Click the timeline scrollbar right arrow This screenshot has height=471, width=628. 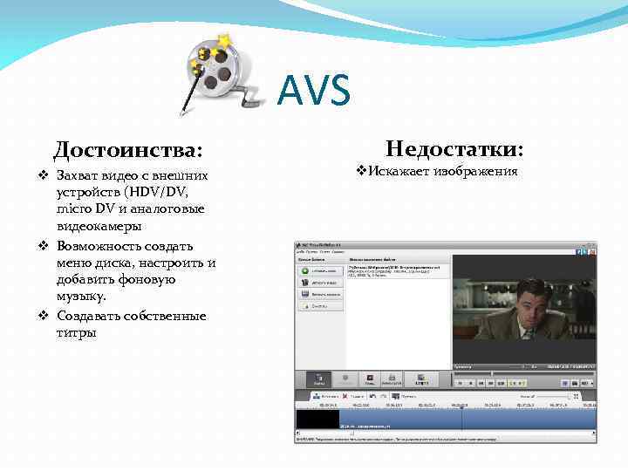[x=594, y=433]
